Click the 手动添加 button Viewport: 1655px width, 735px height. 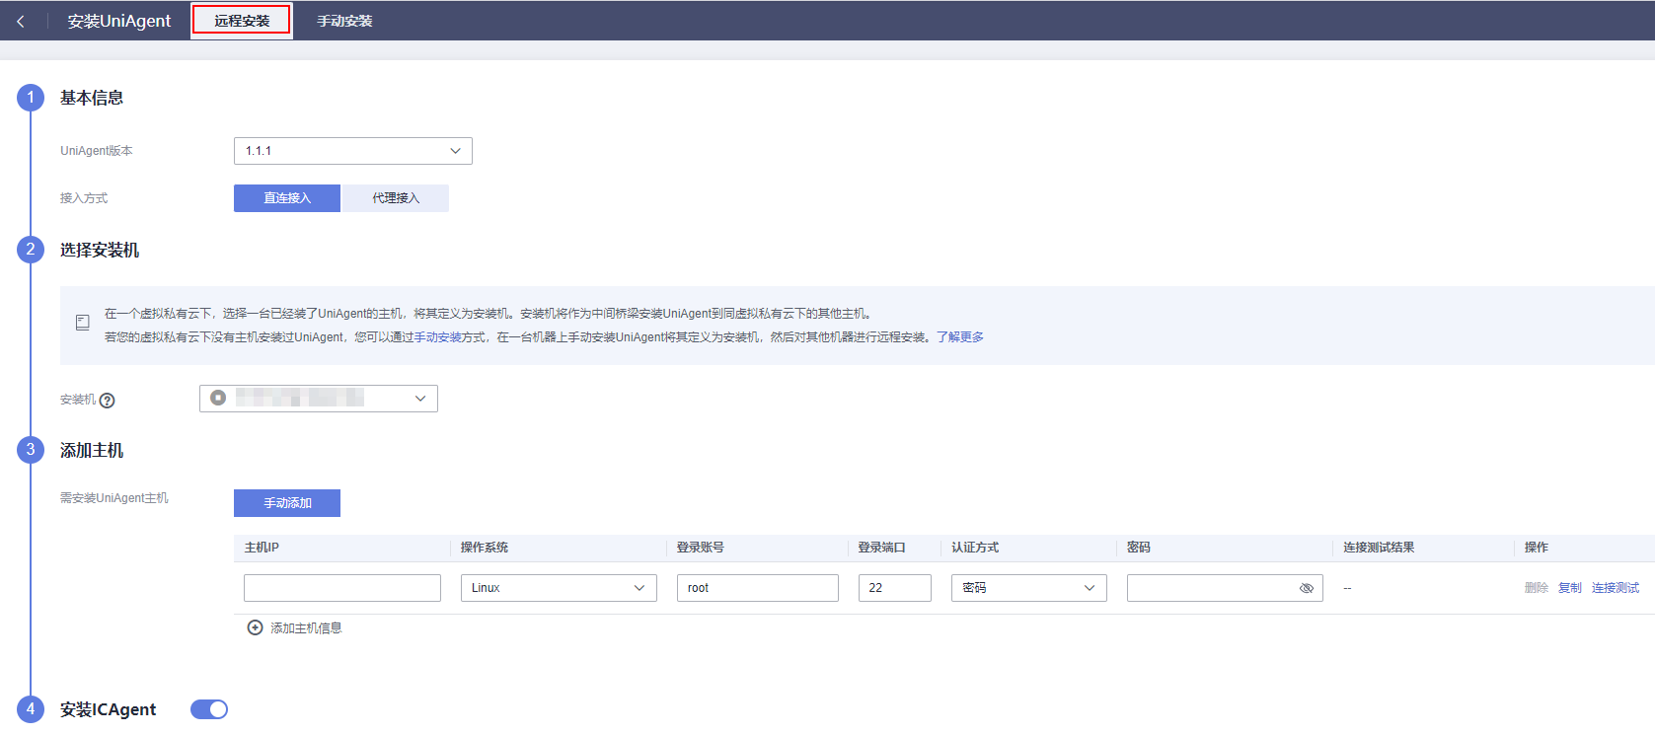tap(287, 503)
